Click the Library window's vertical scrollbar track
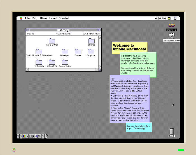 coord(100,52)
